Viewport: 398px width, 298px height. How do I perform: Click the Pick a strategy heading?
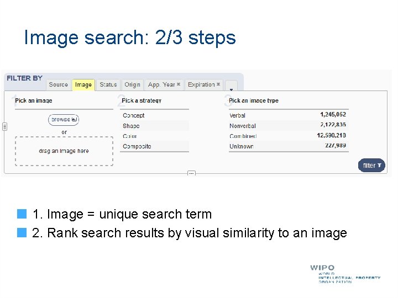point(142,100)
